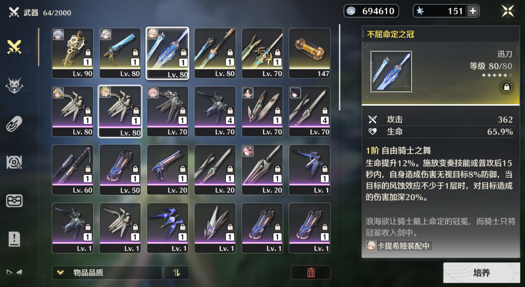Viewport: 525px width, 287px height.
Task: Open the supply chest category icon
Action: point(15,201)
